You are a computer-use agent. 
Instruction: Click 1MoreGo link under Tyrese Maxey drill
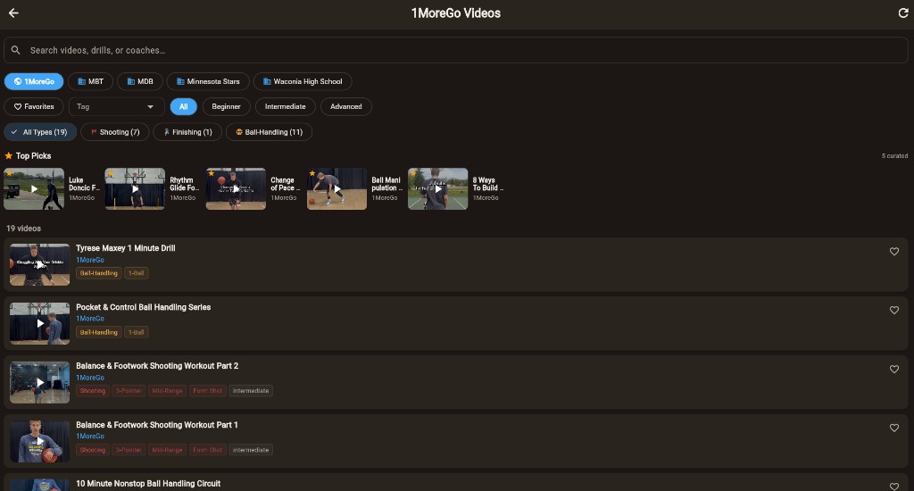(x=90, y=260)
